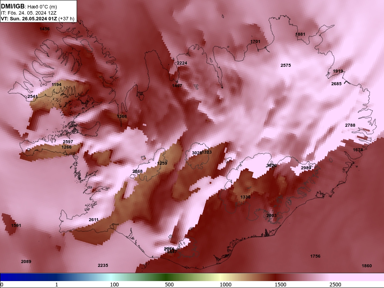Click the 100 label on the color scale
The image size is (384, 288).
pyautogui.click(x=114, y=285)
